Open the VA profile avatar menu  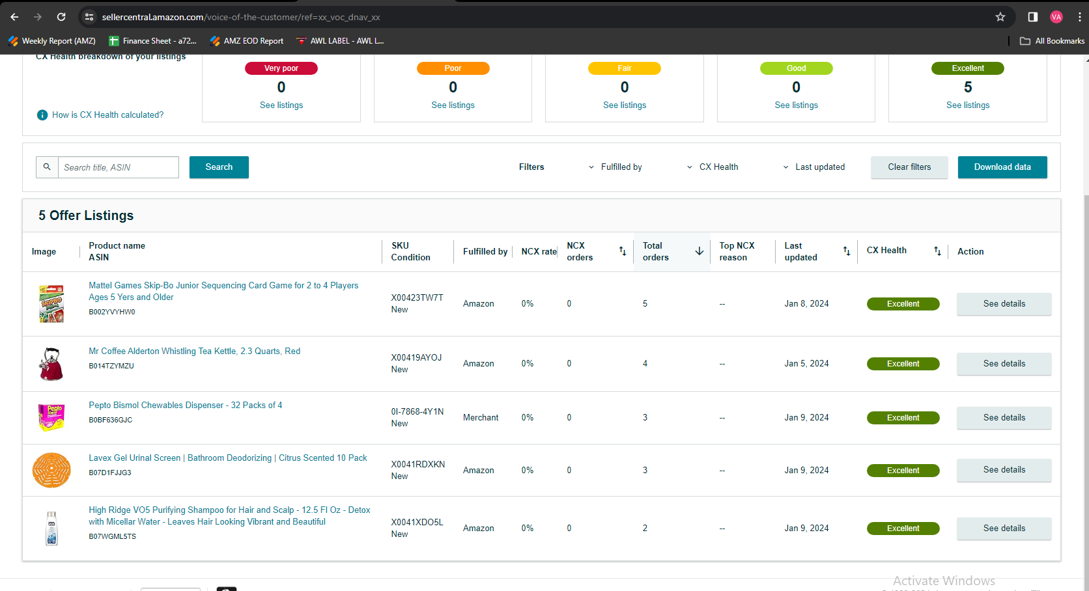[1056, 17]
